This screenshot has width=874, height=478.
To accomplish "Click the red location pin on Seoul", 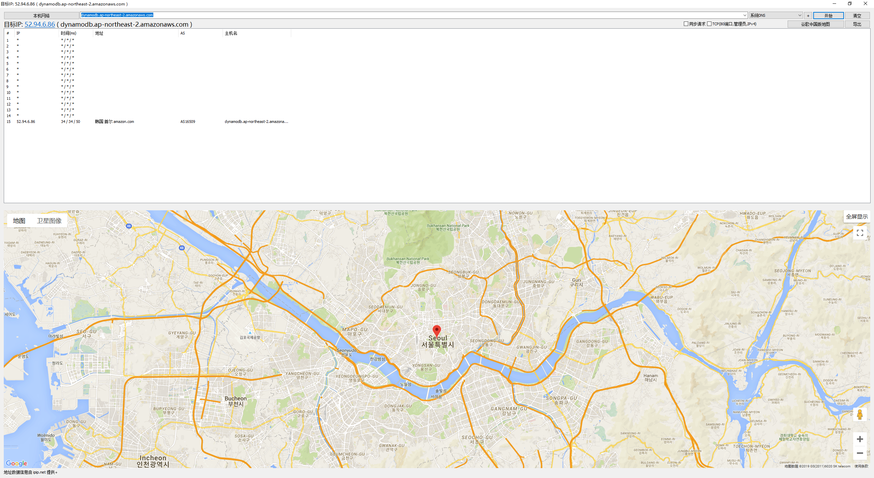I will pos(437,331).
